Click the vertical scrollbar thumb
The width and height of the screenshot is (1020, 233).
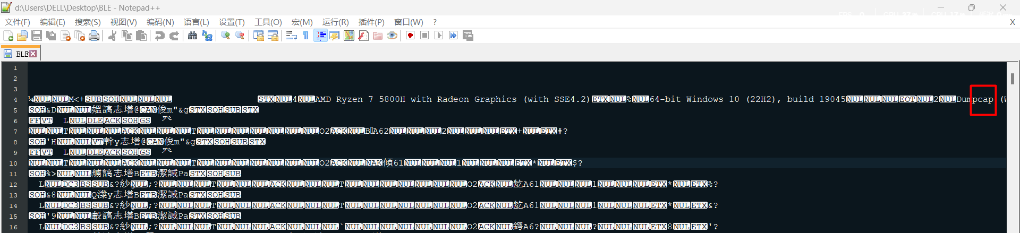(x=1013, y=79)
